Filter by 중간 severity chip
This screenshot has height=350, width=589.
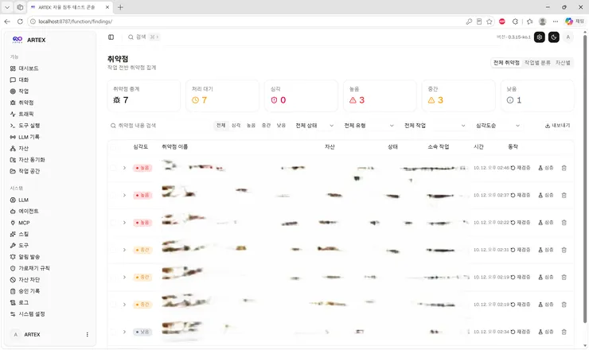pyautogui.click(x=266, y=126)
